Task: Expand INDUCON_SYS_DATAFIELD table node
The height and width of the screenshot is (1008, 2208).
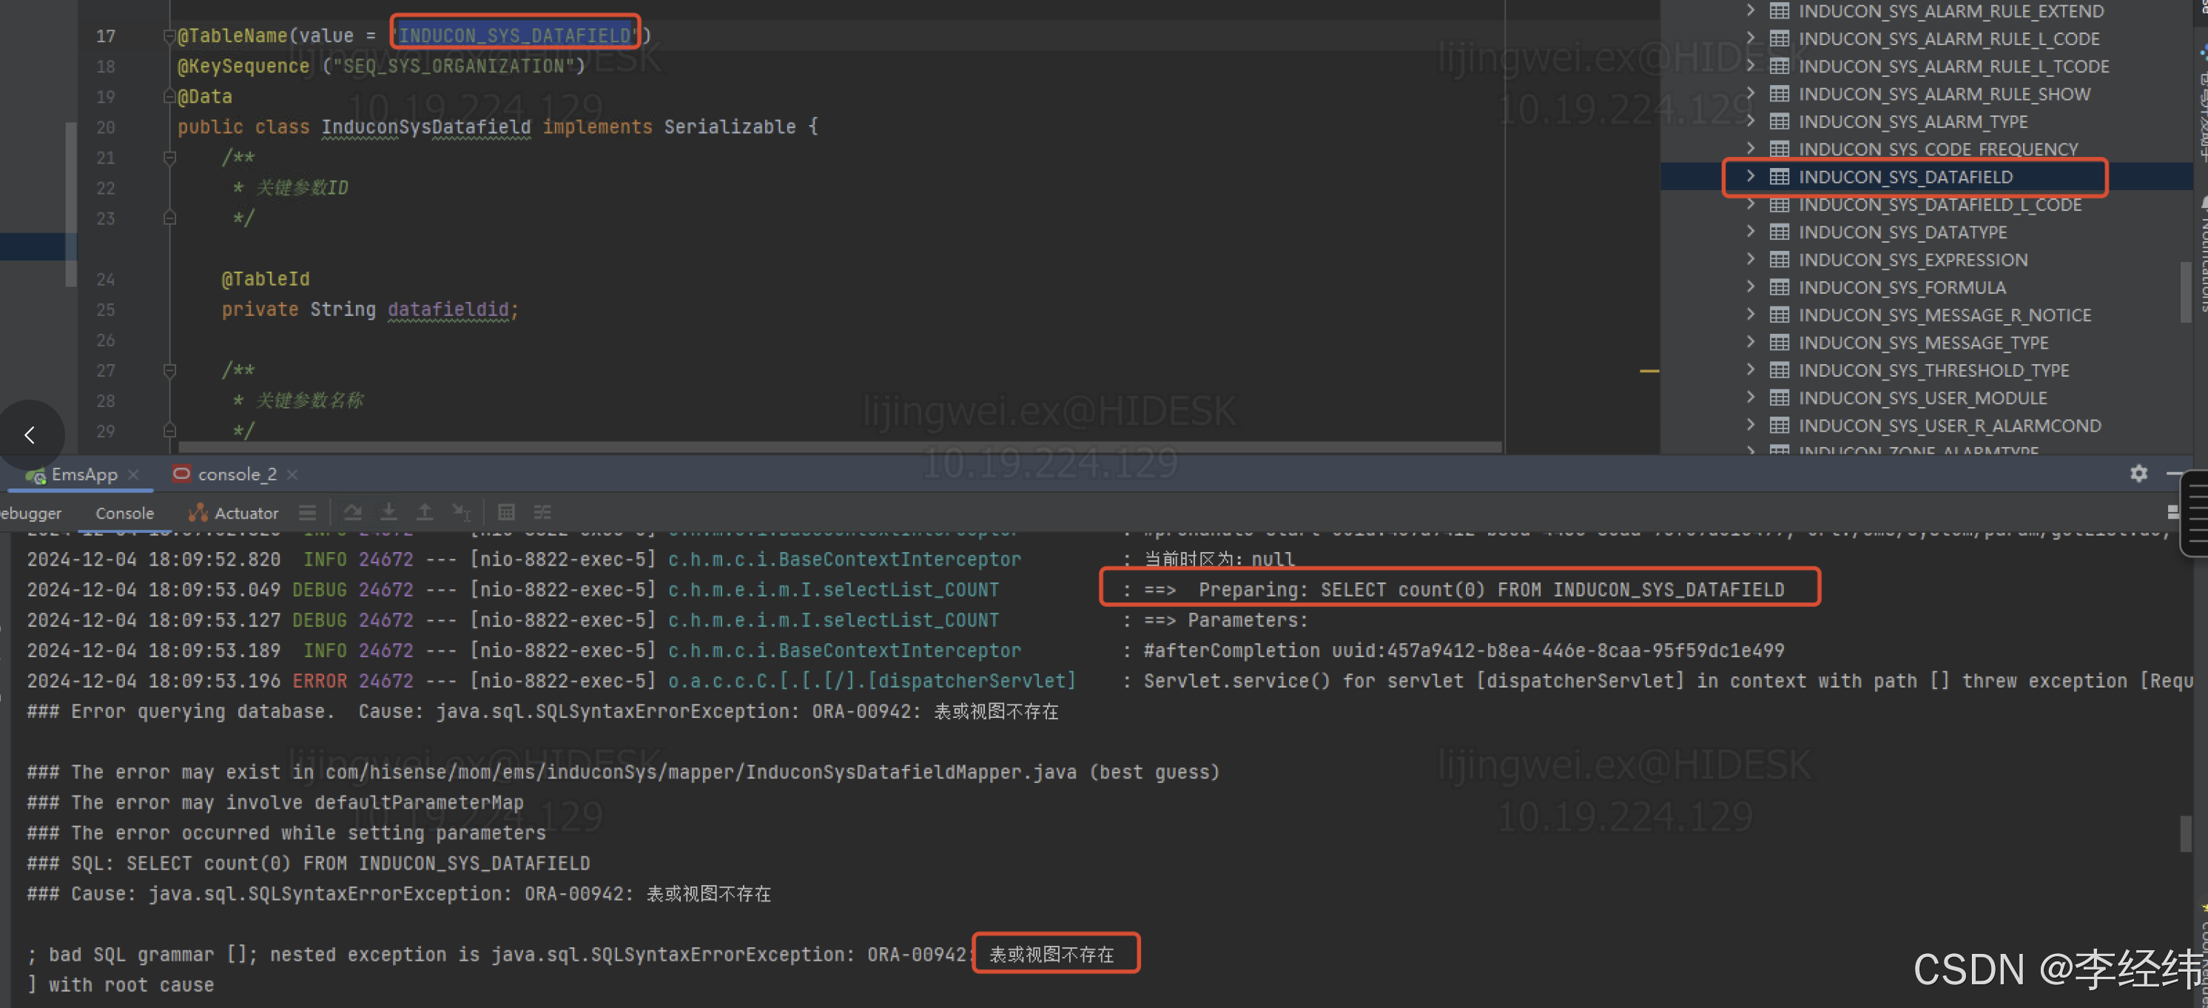Action: pos(1751,177)
